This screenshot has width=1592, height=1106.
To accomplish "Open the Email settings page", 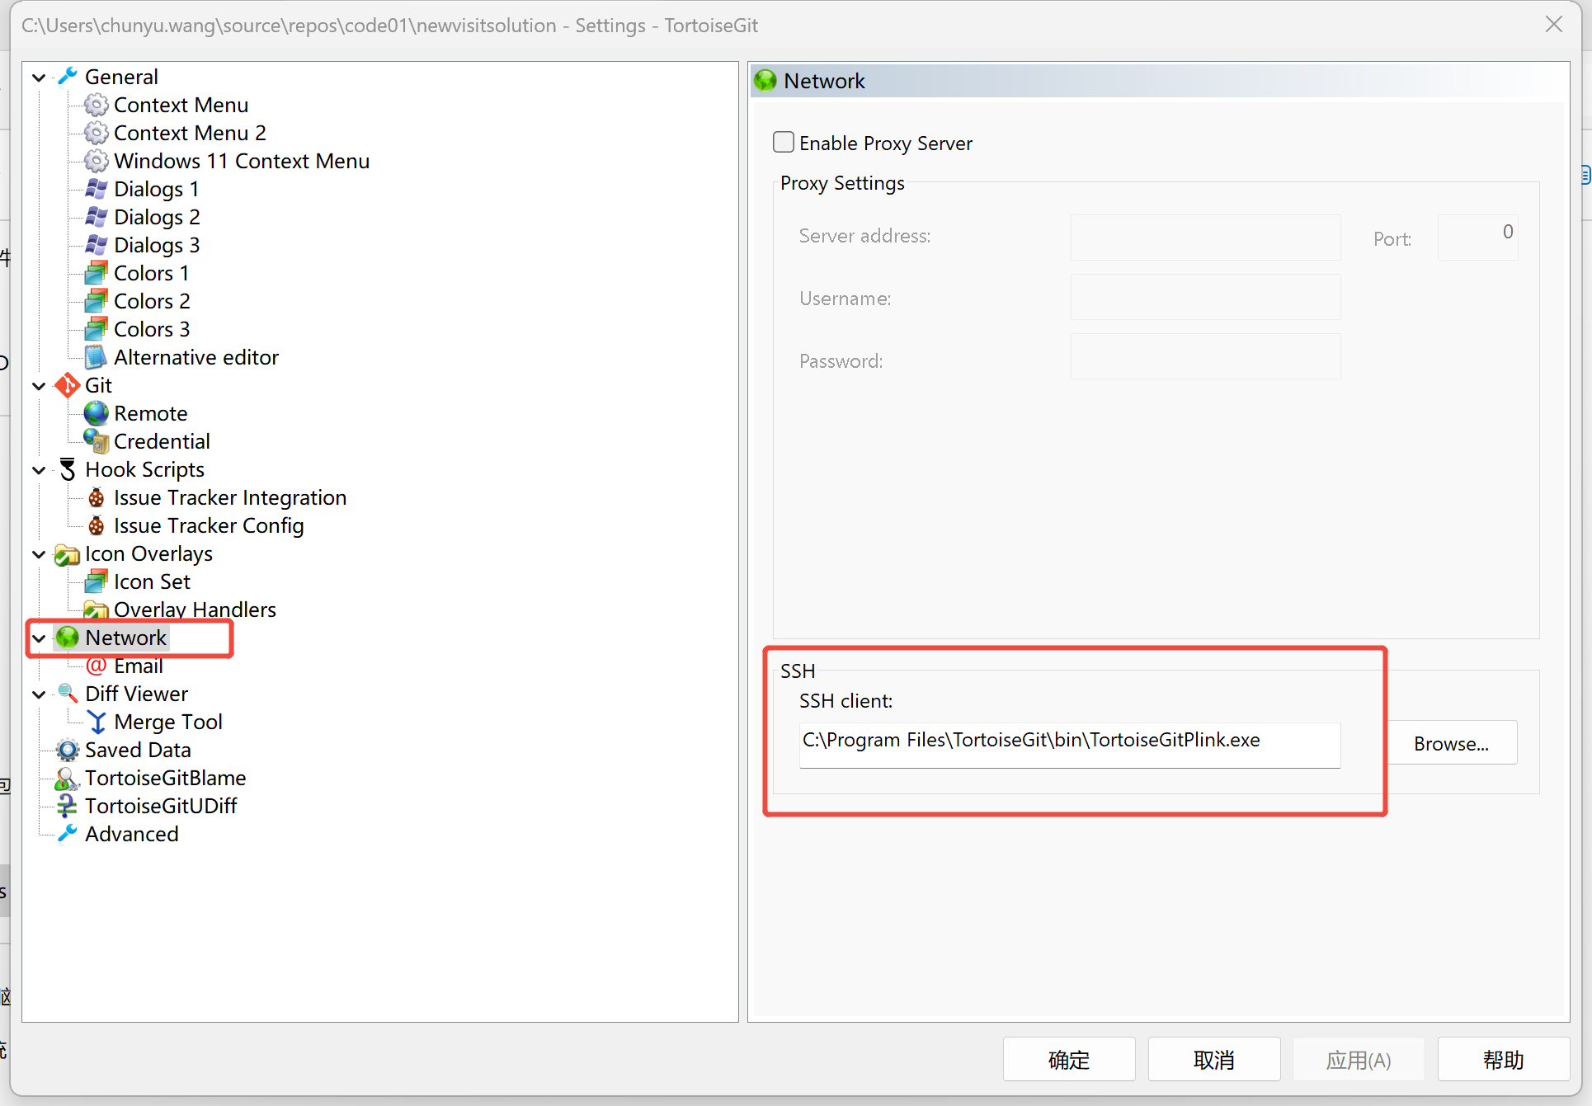I will (138, 666).
